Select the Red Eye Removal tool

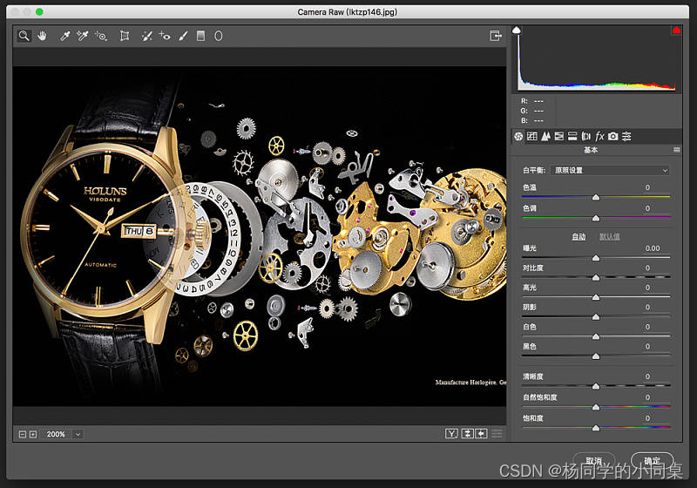pyautogui.click(x=165, y=36)
